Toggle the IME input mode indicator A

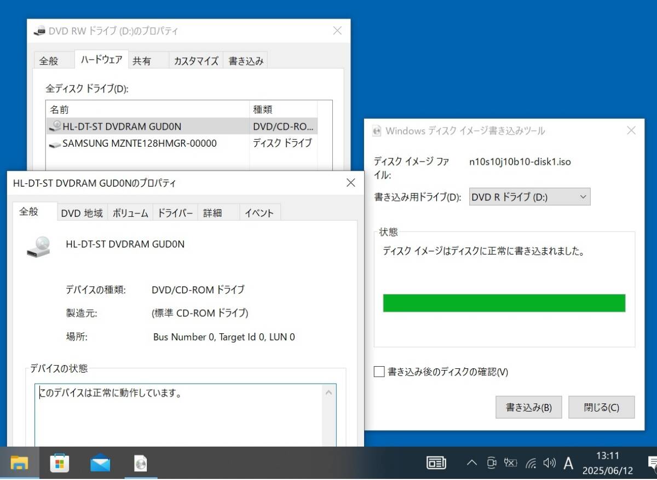pos(568,464)
